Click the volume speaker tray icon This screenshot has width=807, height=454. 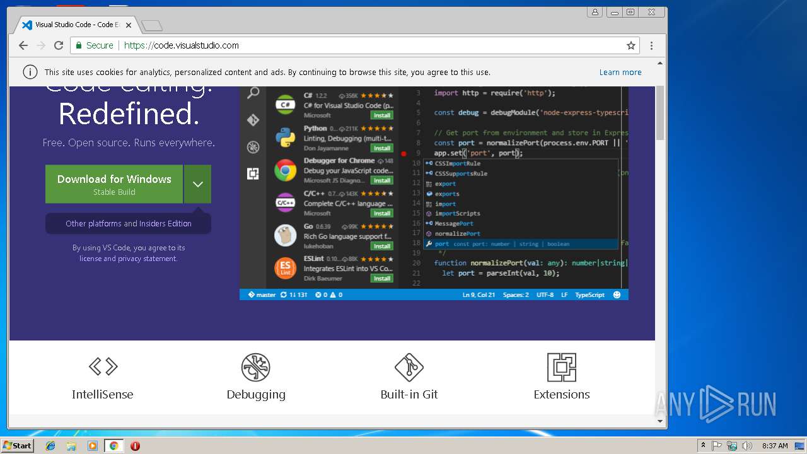click(x=747, y=446)
